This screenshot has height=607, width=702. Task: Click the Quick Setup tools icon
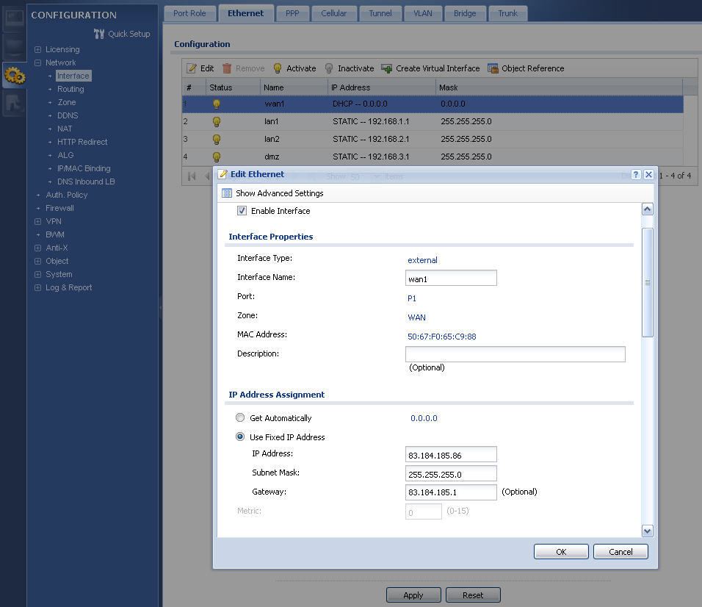[99, 34]
